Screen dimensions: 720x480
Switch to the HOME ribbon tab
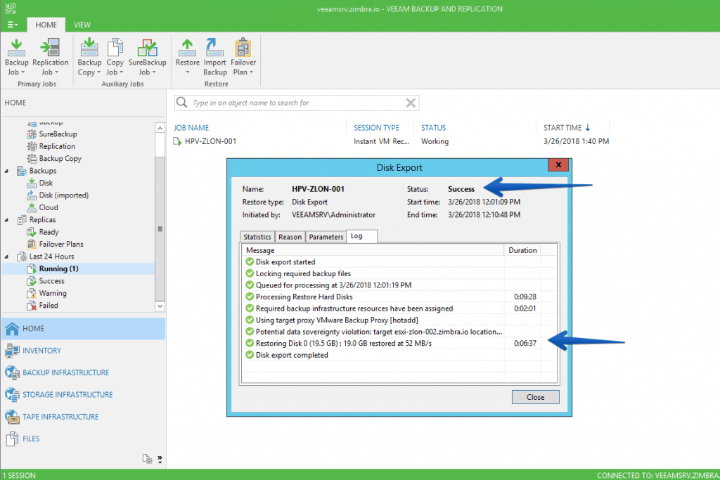coord(46,25)
